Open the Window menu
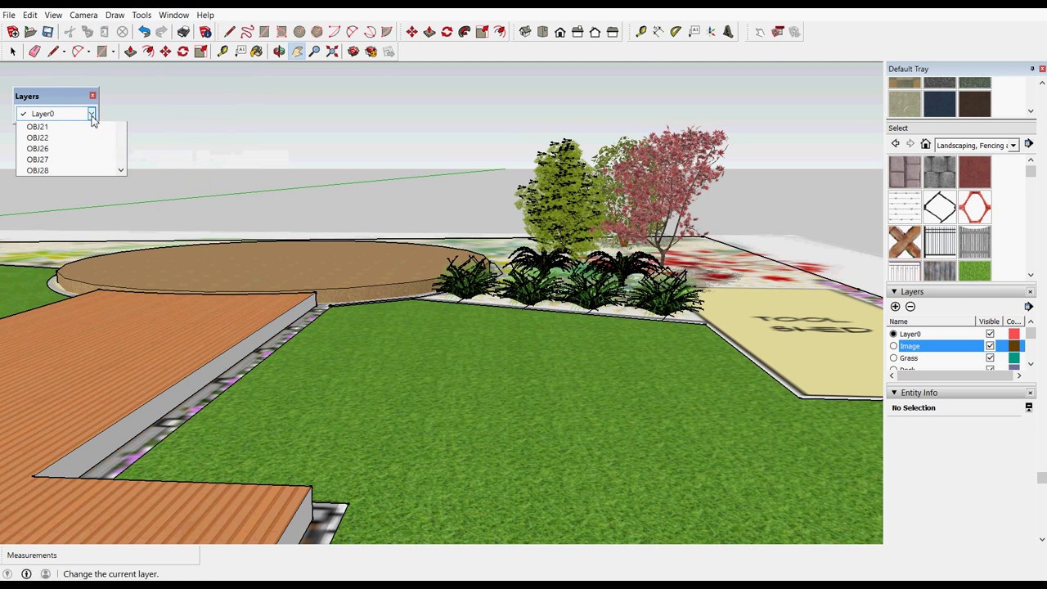Screen dimensions: 1047x589 [x=173, y=15]
